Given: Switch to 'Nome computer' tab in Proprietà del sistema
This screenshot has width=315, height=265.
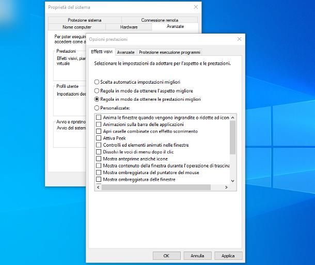Looking at the screenshot, I should click(77, 27).
